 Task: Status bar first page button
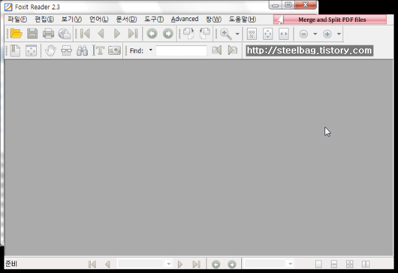click(92, 264)
